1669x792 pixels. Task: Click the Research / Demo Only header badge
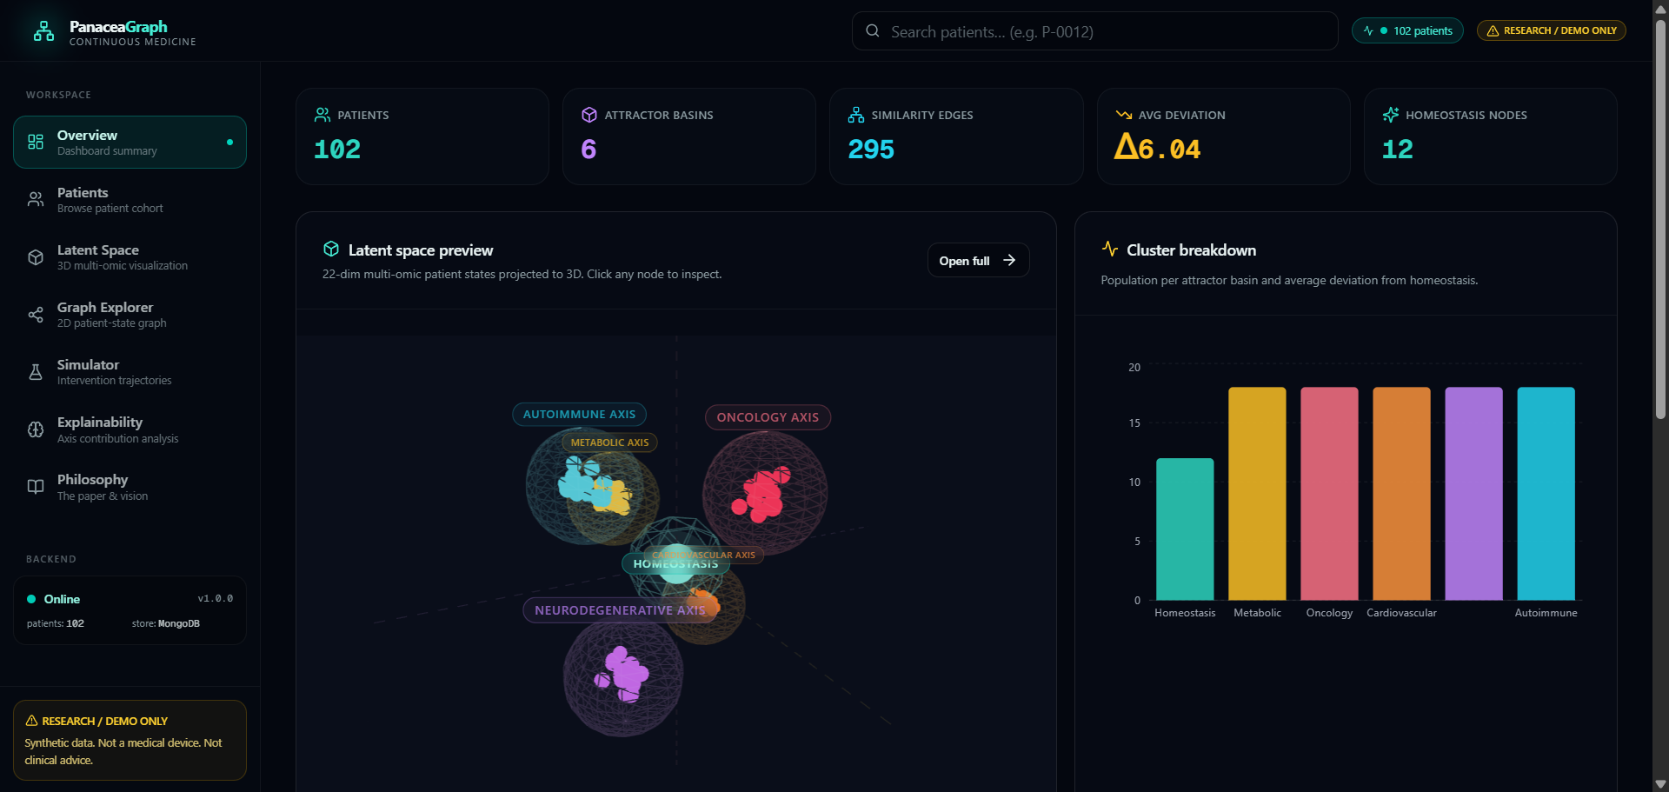[x=1552, y=30]
